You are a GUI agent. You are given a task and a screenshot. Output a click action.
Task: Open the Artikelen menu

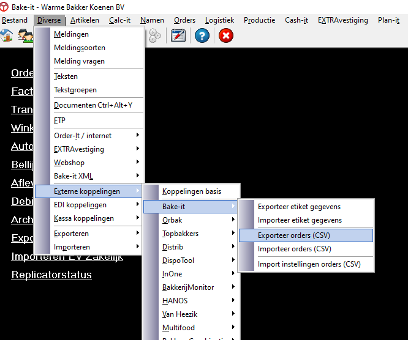click(85, 20)
